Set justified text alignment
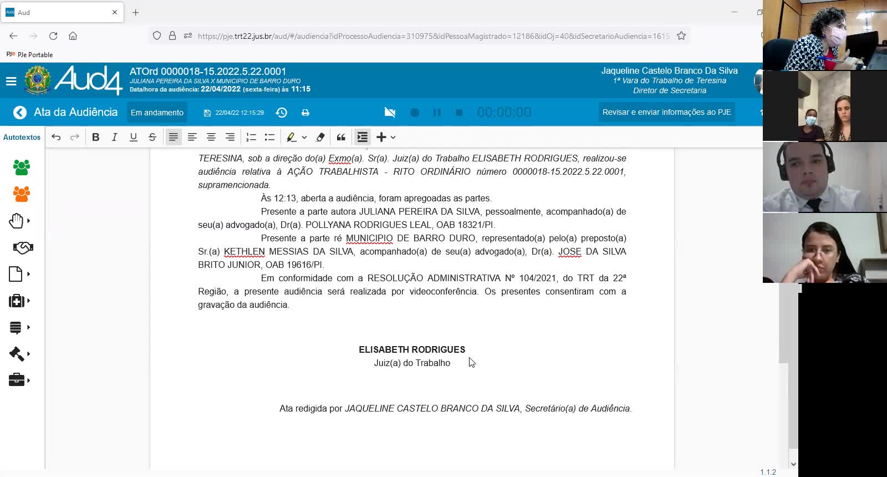Image resolution: width=887 pixels, height=477 pixels. point(174,137)
